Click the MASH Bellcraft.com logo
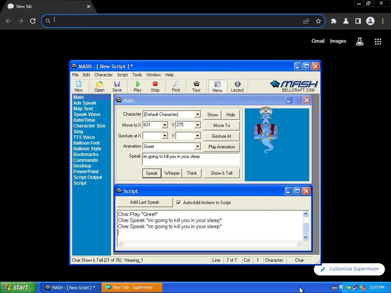This screenshot has height=293, width=391. pos(294,86)
